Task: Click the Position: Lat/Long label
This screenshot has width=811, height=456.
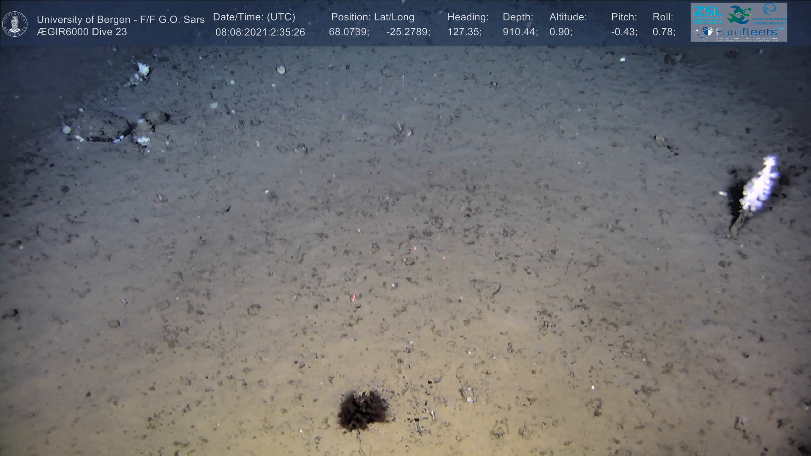Action: pyautogui.click(x=373, y=17)
